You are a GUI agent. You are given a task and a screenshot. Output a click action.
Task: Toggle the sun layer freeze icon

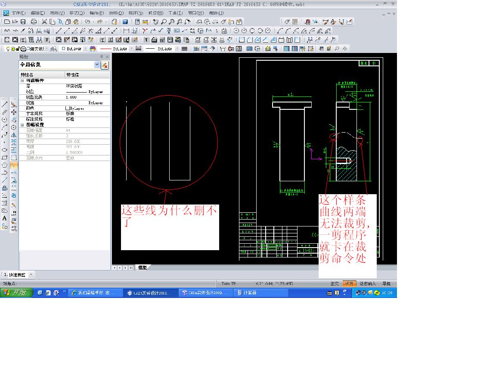(x=13, y=49)
